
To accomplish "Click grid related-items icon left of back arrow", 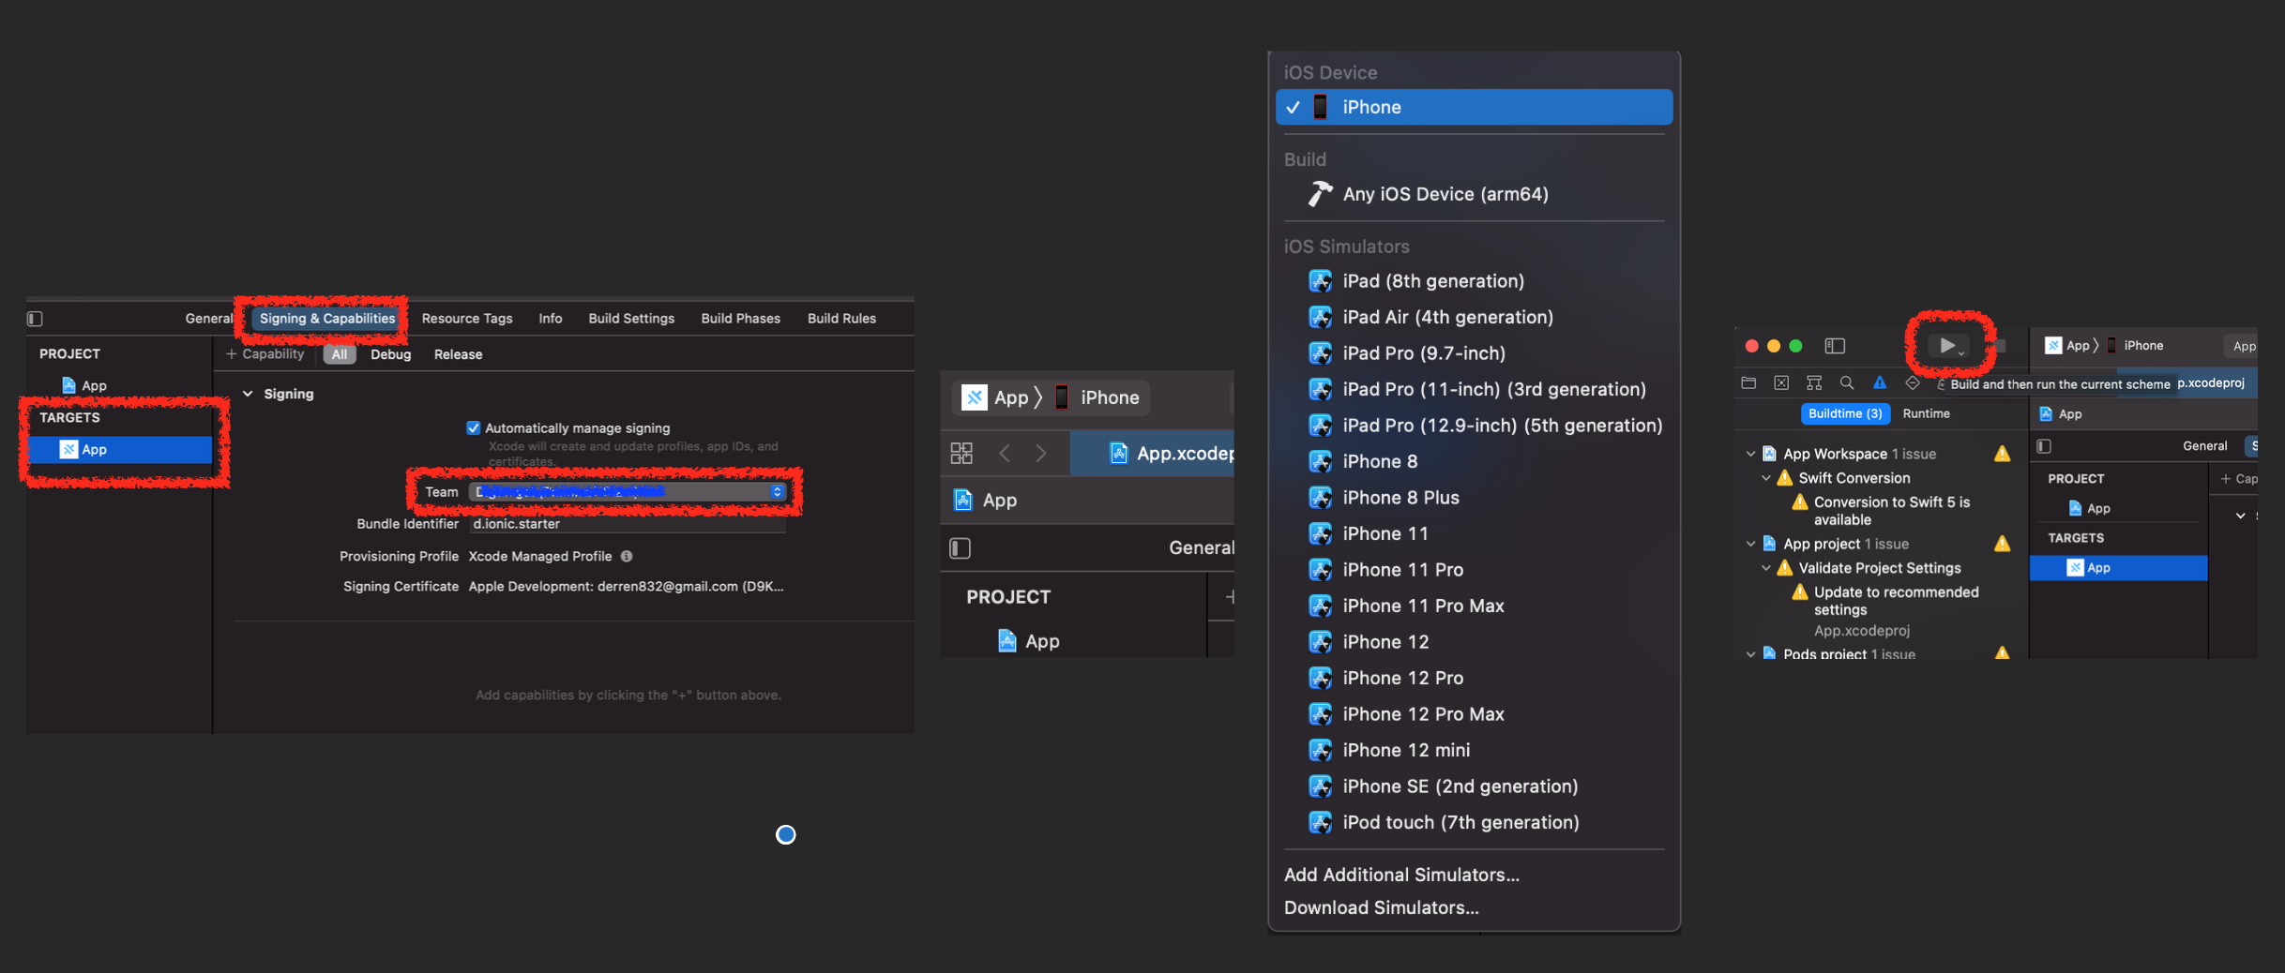I will (961, 454).
